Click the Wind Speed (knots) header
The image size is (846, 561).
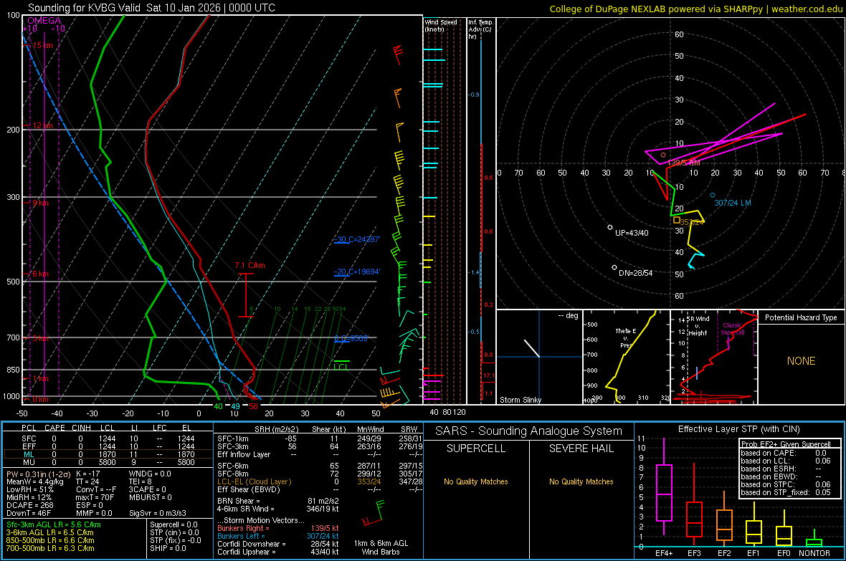point(441,25)
